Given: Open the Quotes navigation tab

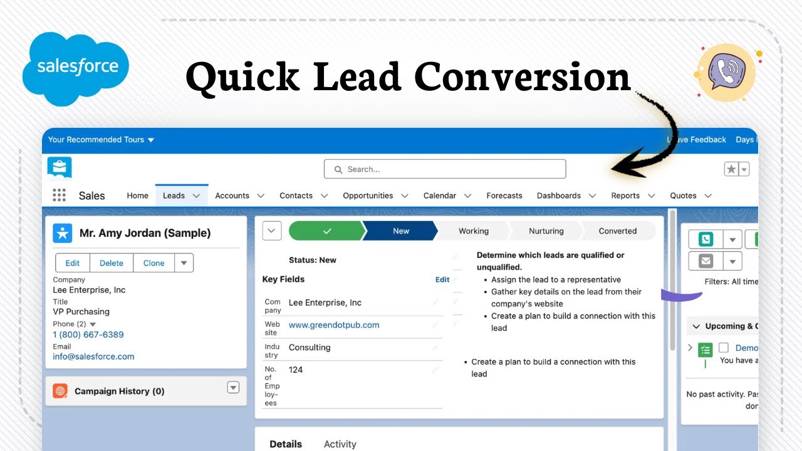Looking at the screenshot, I should [x=683, y=195].
